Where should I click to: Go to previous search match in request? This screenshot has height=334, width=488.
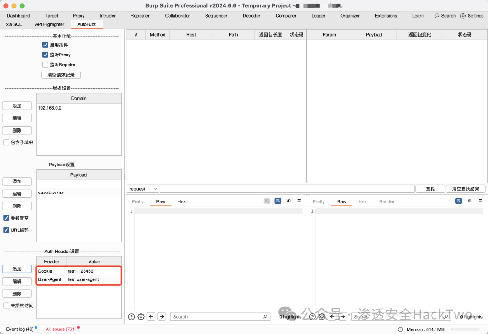pos(151,316)
